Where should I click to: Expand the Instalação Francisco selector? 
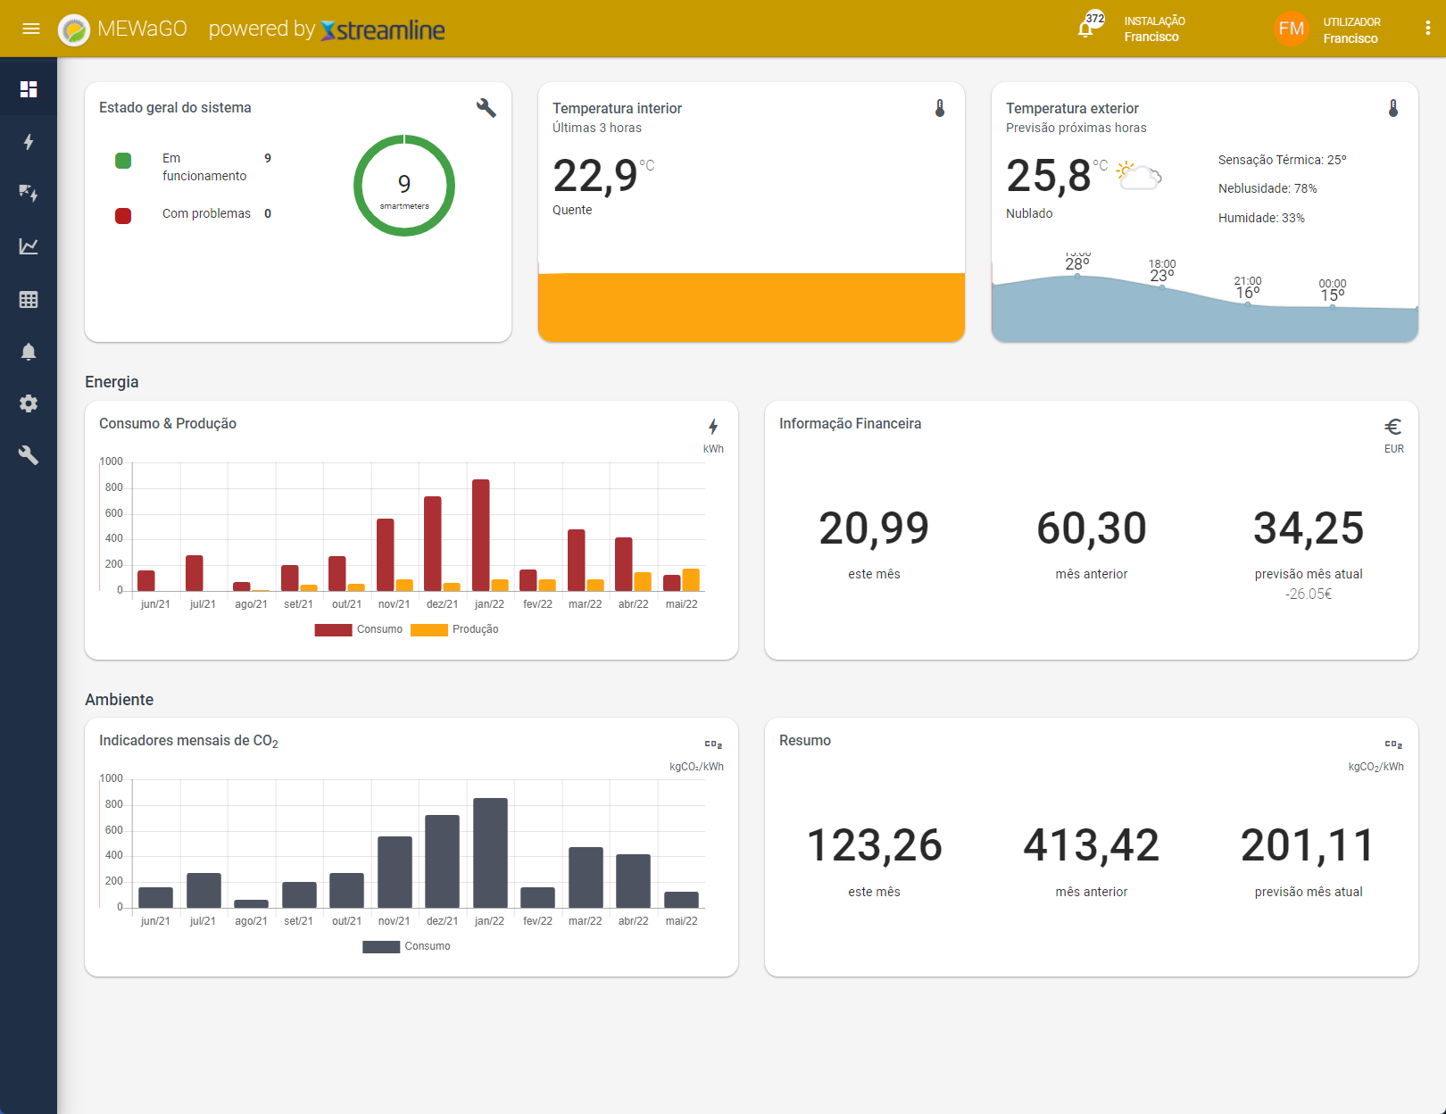(x=1154, y=29)
